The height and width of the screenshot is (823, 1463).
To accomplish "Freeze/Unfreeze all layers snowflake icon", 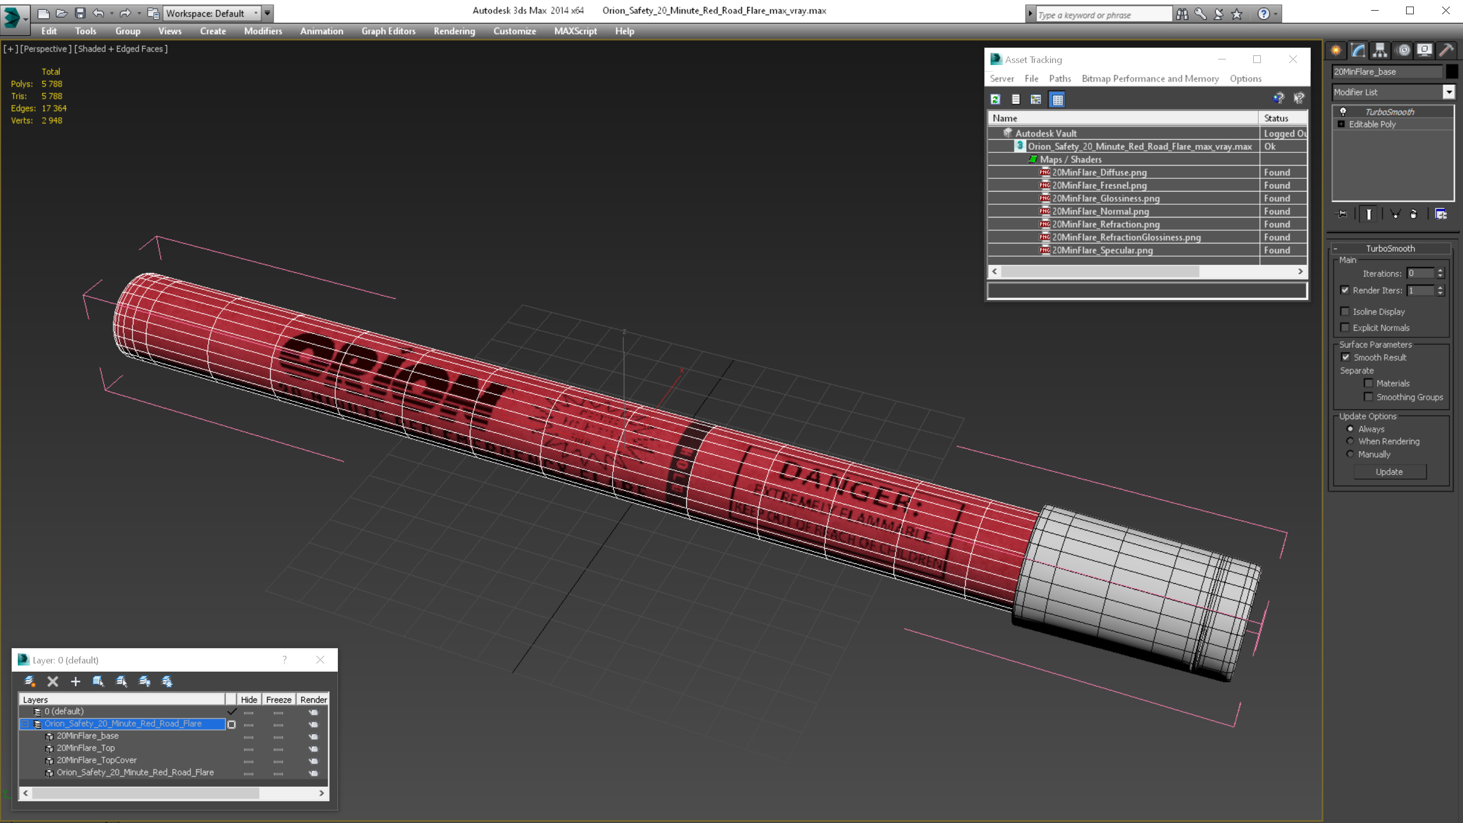I will coord(167,681).
